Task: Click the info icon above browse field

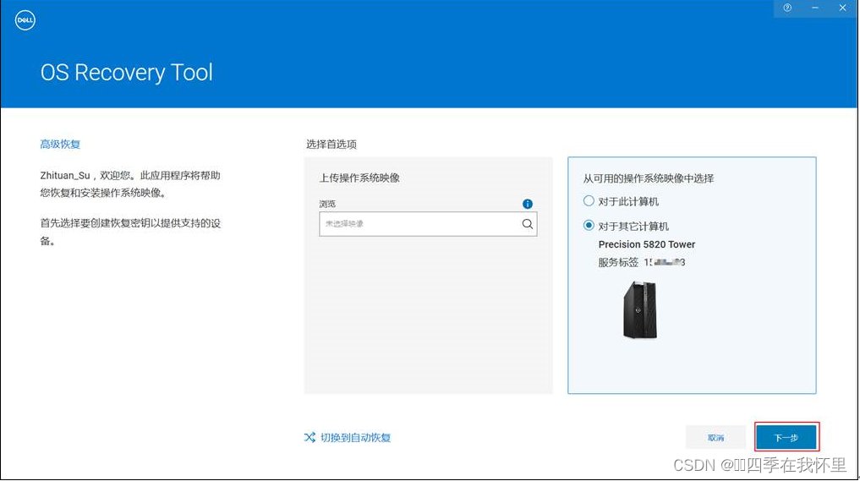Action: coord(528,204)
